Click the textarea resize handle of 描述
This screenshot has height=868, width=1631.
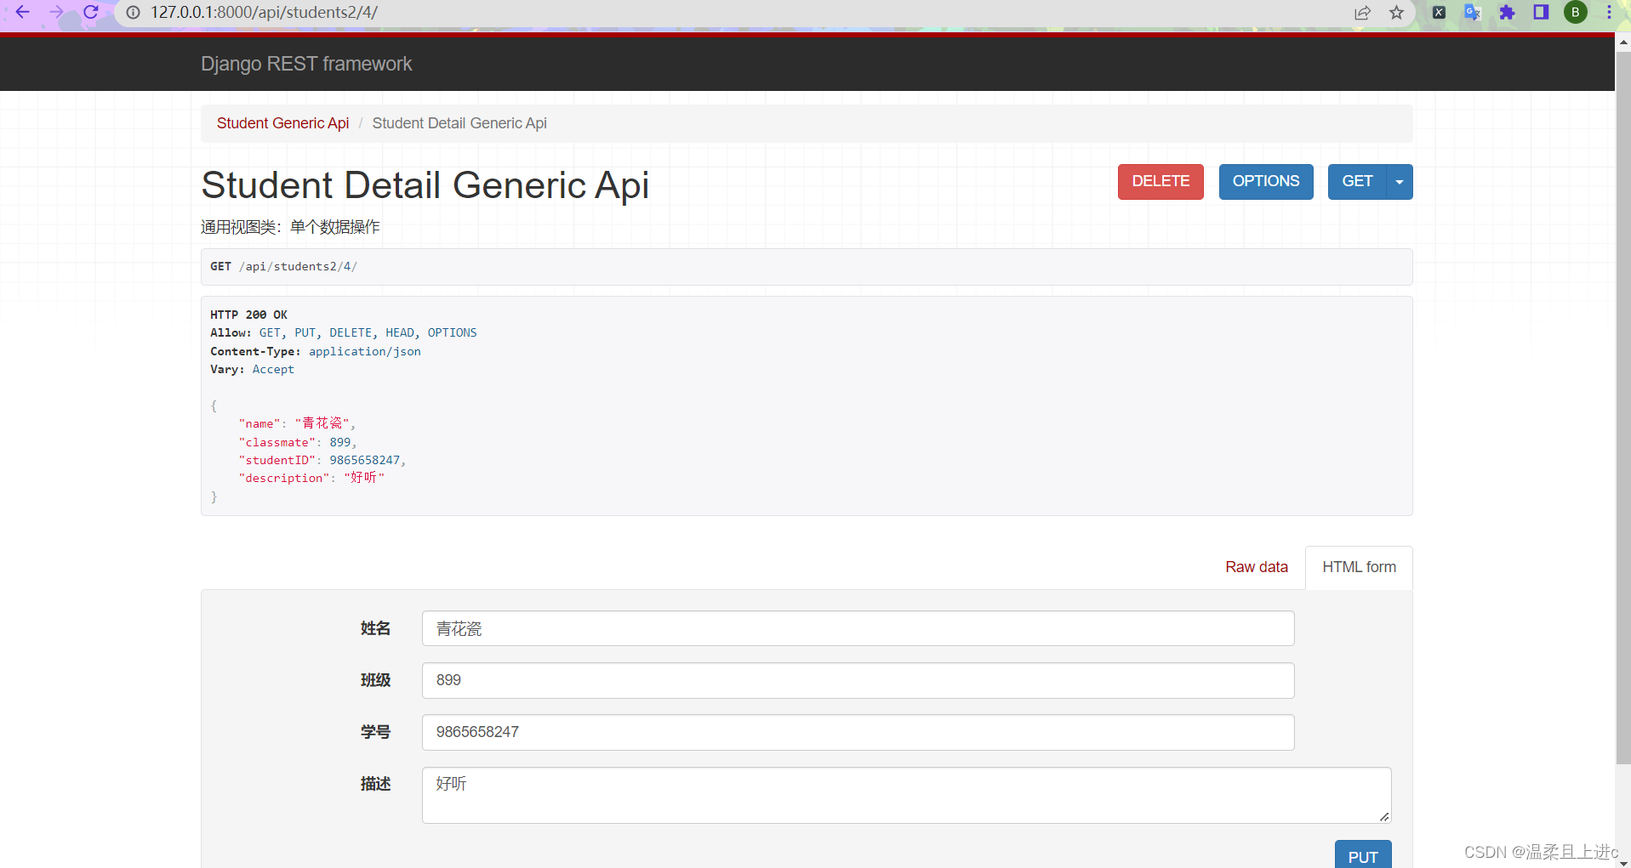click(1384, 816)
